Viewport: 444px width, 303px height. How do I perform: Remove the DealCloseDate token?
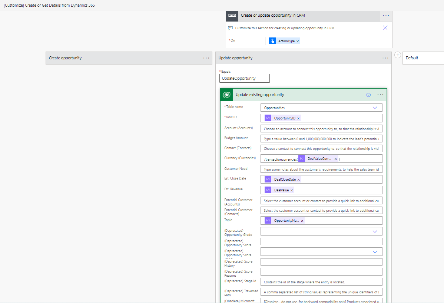pos(298,180)
